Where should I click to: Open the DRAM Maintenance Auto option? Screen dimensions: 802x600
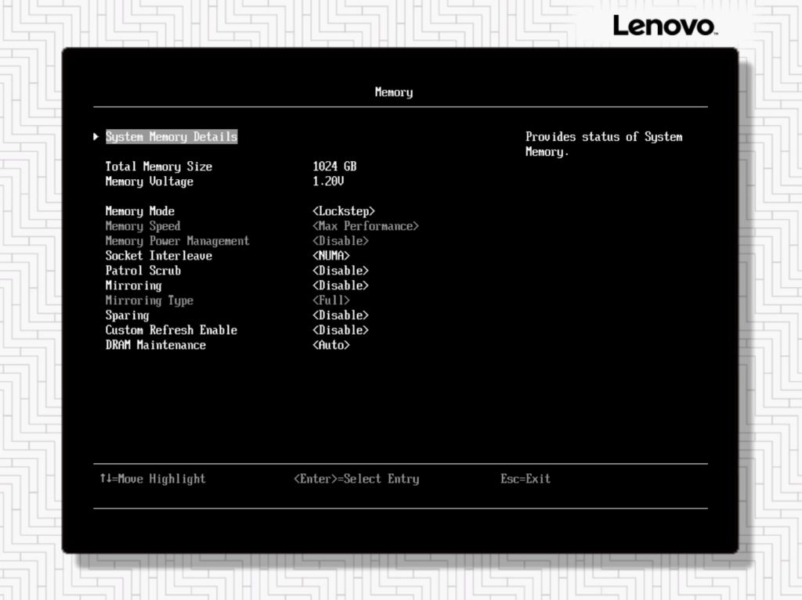pyautogui.click(x=331, y=345)
